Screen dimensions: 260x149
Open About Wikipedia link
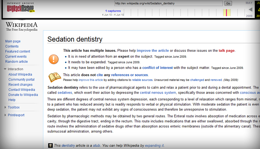(x=20, y=74)
